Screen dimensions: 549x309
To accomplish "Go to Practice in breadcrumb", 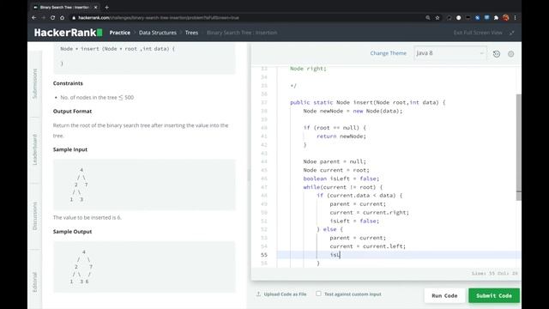I will [x=120, y=33].
